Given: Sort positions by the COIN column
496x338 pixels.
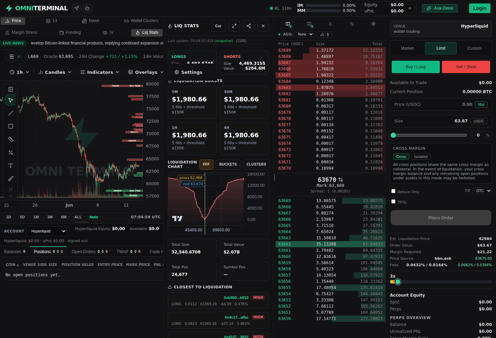Looking at the screenshot, I should [x=12, y=265].
